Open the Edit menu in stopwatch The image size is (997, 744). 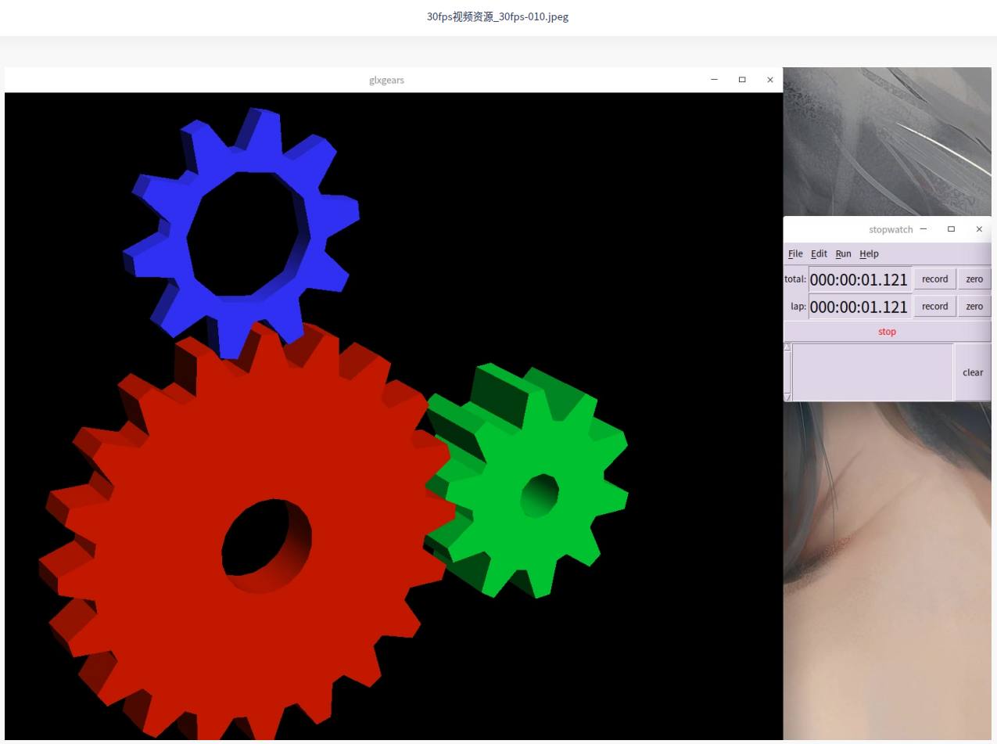[819, 253]
